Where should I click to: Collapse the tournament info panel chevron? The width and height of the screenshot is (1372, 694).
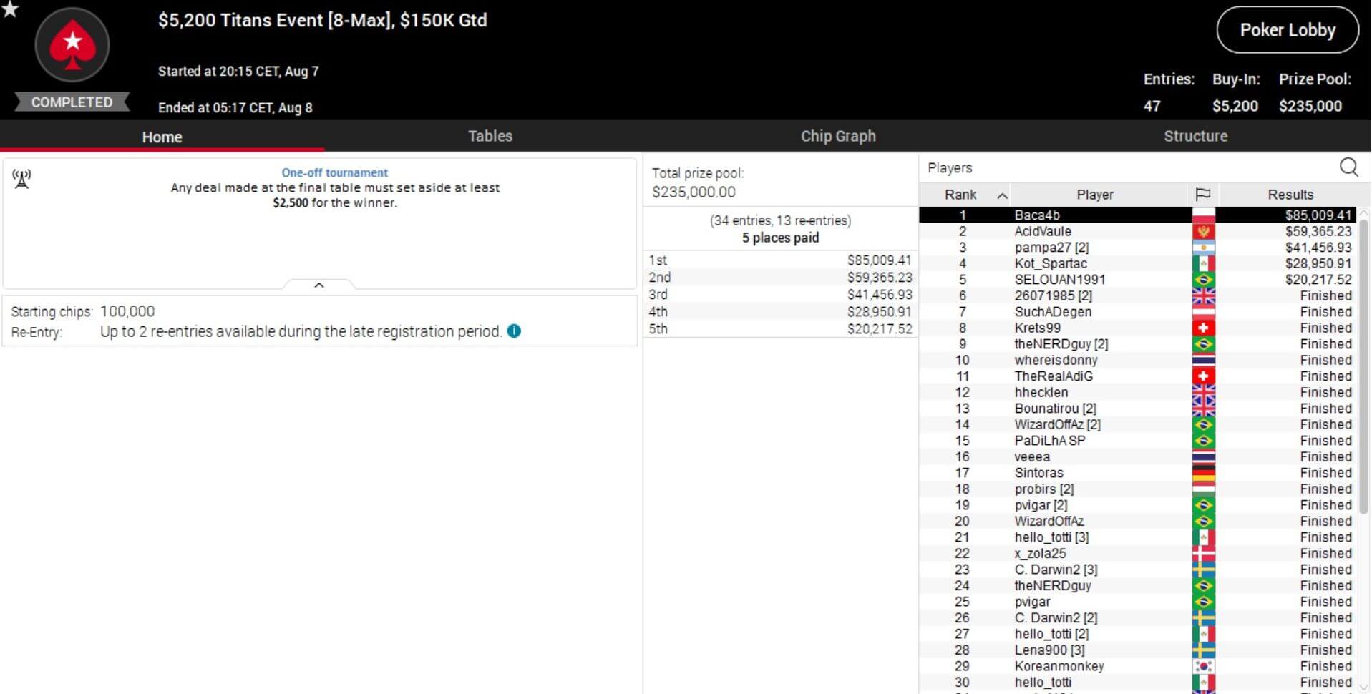coord(319,285)
